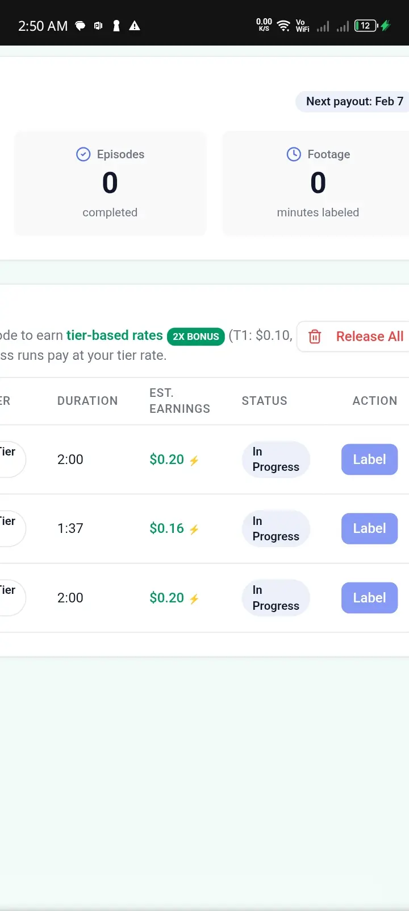Tap the Next payout: Feb 7 badge
409x911 pixels.
pos(352,101)
